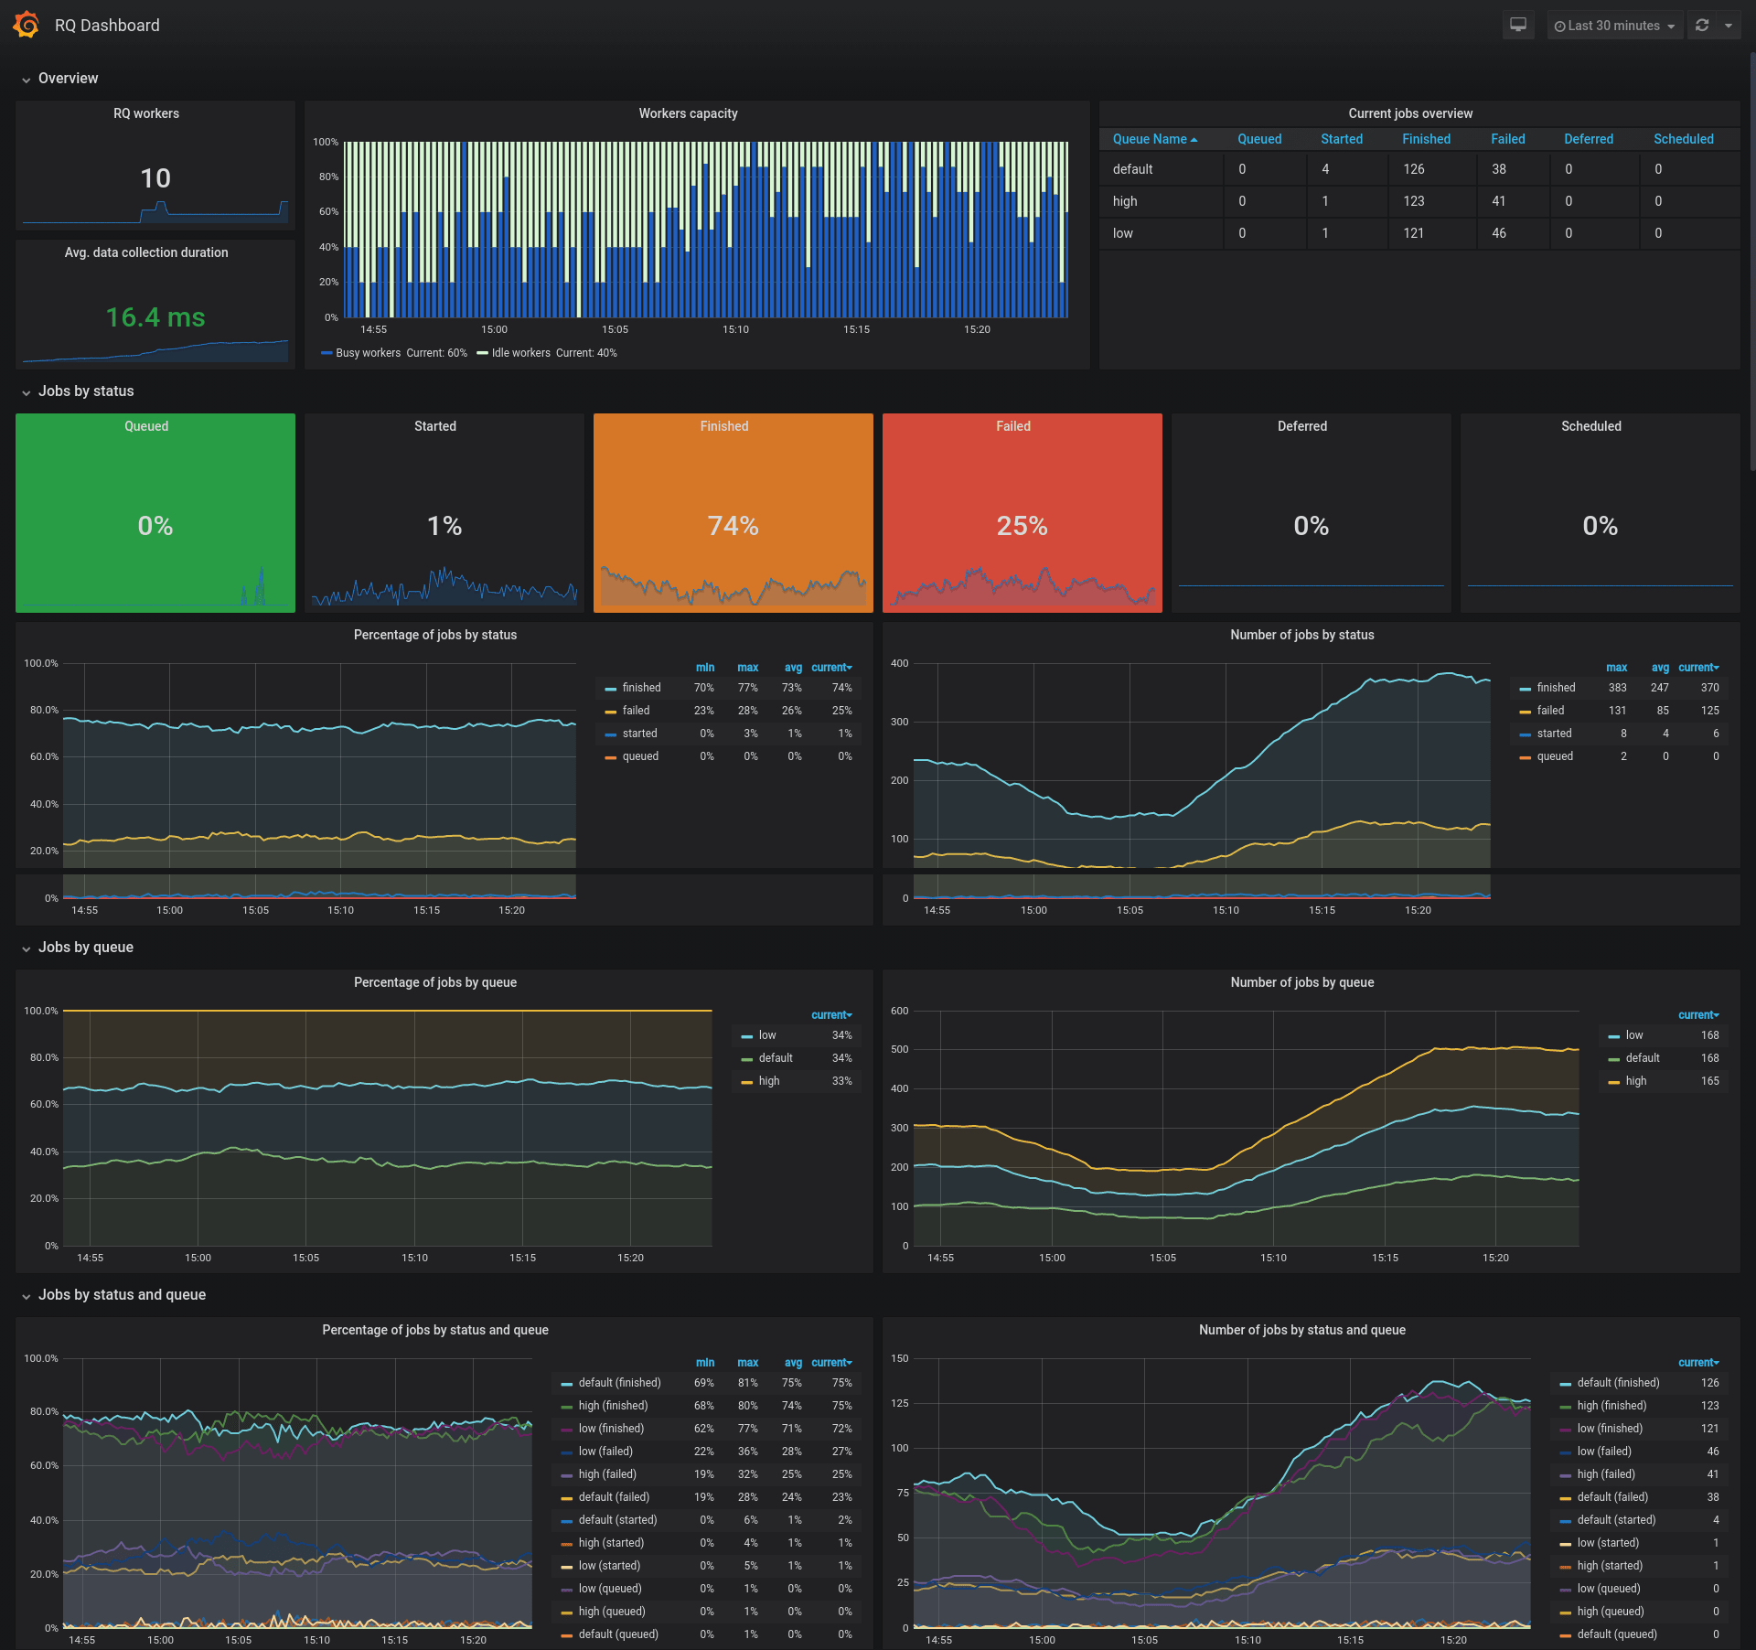The width and height of the screenshot is (1756, 1650).
Task: Sort the table by Scheduled column
Action: [x=1683, y=139]
